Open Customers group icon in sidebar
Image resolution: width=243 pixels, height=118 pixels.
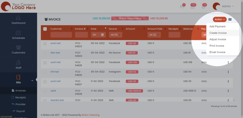click(x=18, y=48)
